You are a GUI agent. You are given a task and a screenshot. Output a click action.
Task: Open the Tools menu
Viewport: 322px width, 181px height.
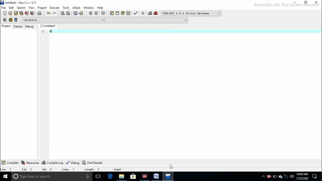(x=66, y=8)
